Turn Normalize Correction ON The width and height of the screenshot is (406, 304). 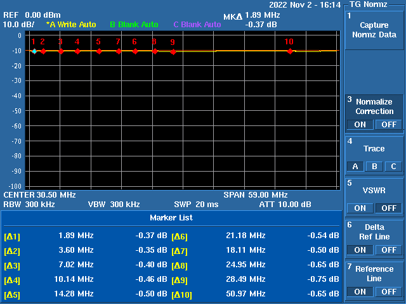click(360, 124)
